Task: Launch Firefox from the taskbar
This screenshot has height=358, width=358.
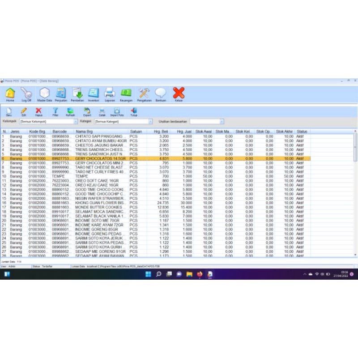Action: click(x=200, y=274)
